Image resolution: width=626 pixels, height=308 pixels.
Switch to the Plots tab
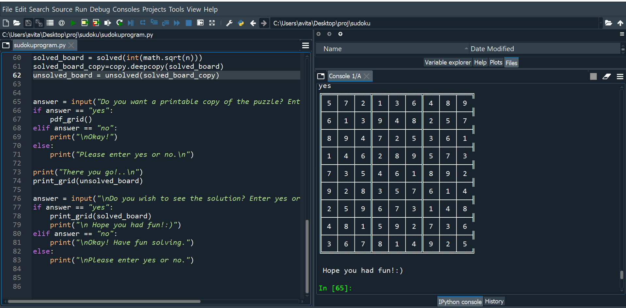point(496,62)
